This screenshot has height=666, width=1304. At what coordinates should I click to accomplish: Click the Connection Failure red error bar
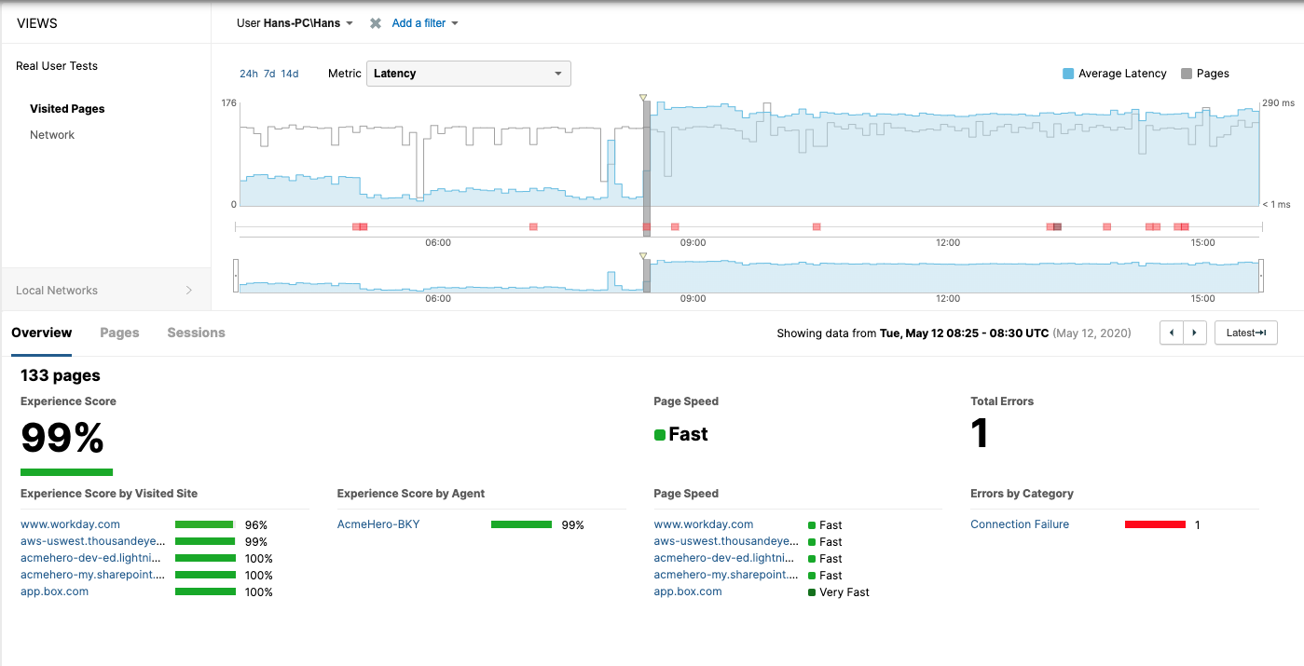1155,524
